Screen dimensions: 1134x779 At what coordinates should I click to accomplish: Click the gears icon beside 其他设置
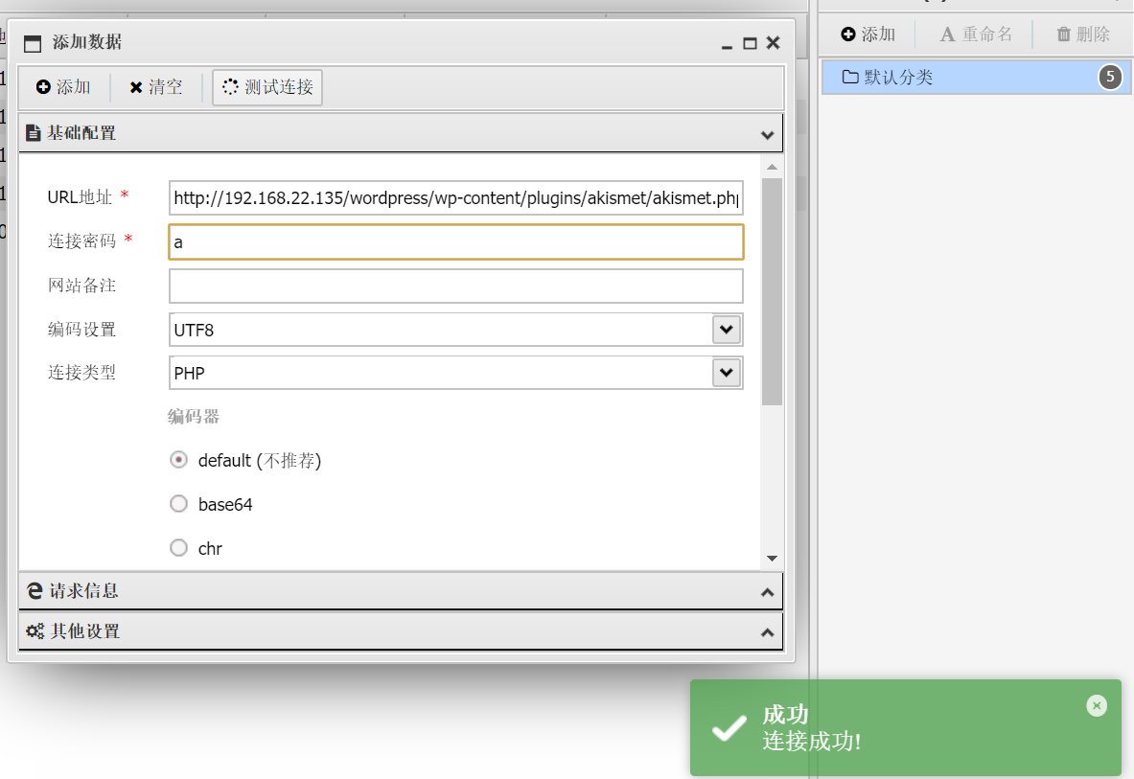click(x=35, y=630)
